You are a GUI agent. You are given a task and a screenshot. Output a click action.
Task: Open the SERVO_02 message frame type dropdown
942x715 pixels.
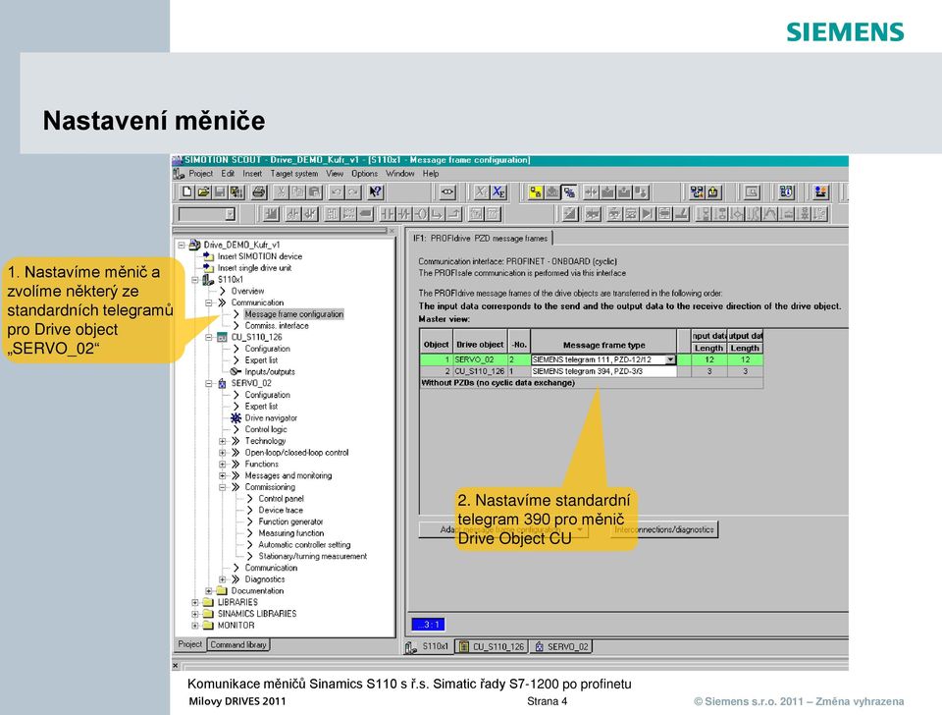pos(670,359)
